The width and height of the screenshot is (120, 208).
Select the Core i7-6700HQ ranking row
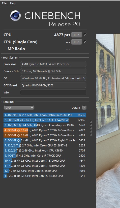[45, 161]
